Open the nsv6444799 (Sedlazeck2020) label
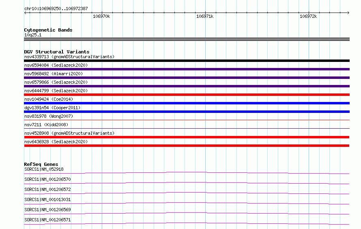Screen dimensions: 361x229 [x=56, y=91]
